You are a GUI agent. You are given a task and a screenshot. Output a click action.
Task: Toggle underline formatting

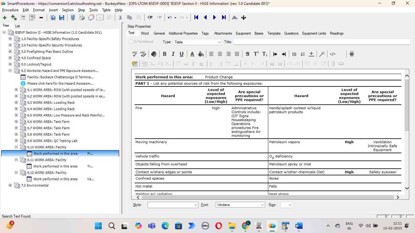182,54
